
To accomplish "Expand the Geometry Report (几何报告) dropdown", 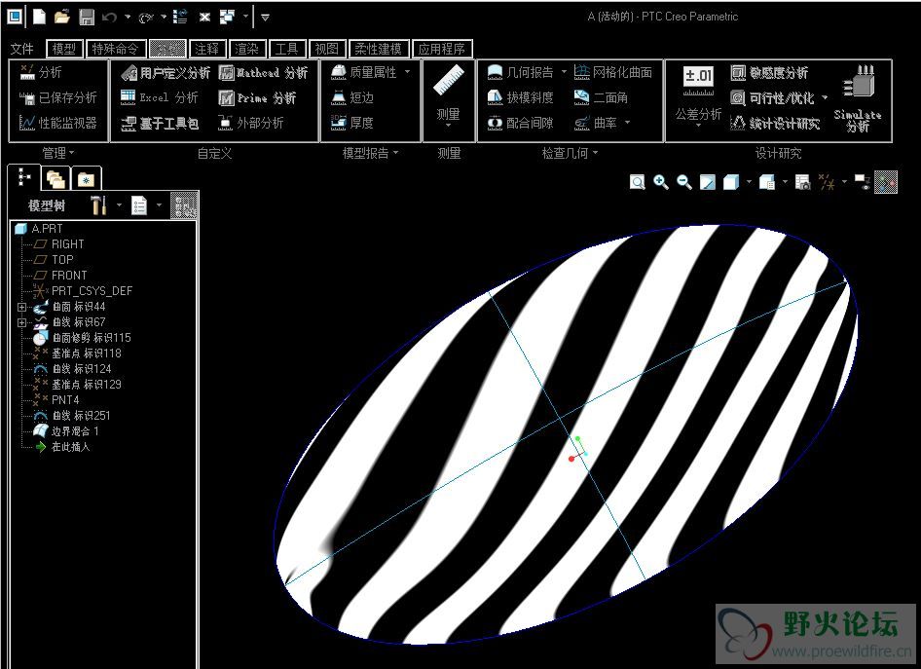I will pyautogui.click(x=564, y=72).
